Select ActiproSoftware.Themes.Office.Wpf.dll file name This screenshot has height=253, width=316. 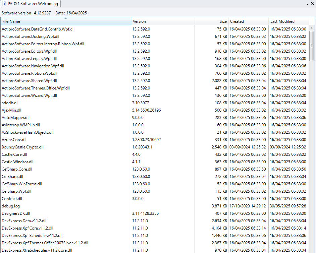click(36, 88)
